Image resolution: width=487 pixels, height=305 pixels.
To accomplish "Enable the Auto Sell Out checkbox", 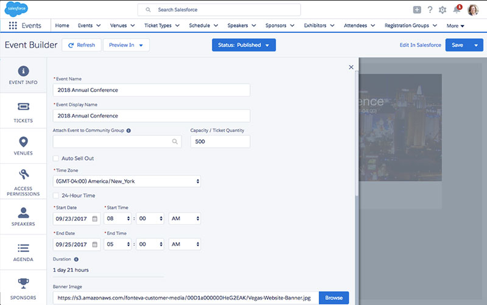I will (56, 158).
